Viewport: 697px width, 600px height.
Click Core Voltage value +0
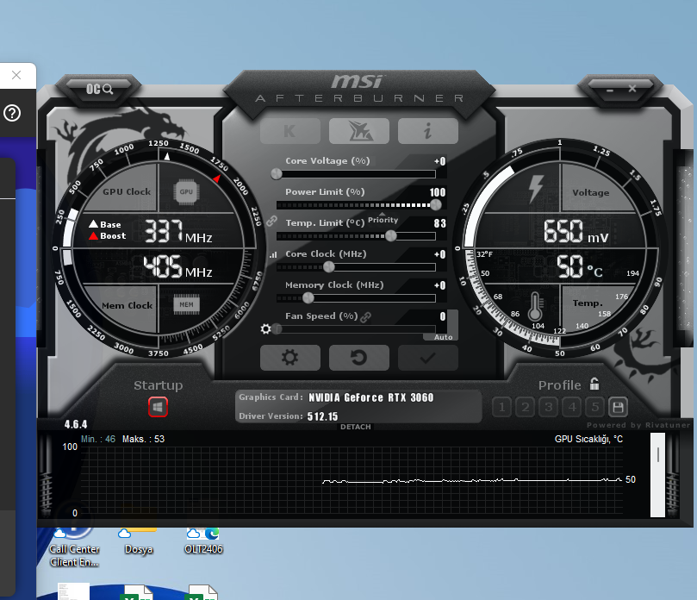439,161
